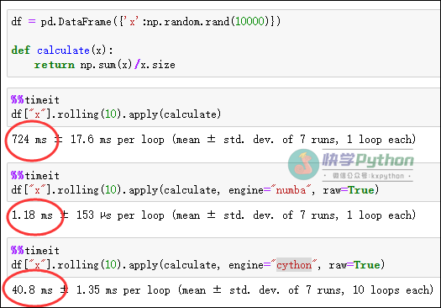
Task: Click '%%timeit' in the cython engine cell
Action: point(35,251)
